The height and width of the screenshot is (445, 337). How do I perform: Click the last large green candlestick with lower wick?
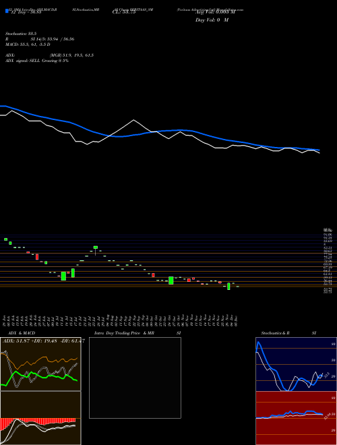pos(228,286)
